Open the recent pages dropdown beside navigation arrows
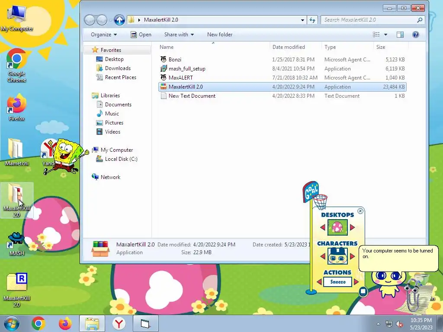Viewport: 443px width, 332px height. pos(110,20)
